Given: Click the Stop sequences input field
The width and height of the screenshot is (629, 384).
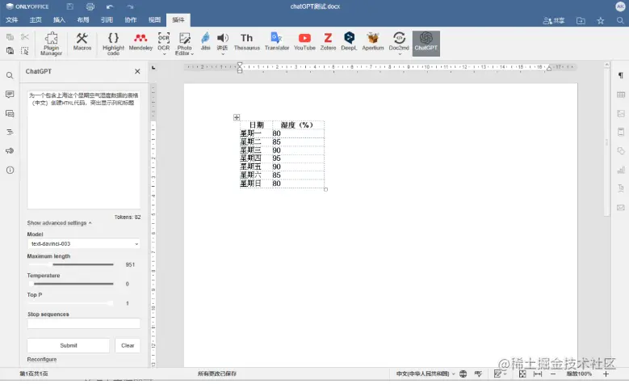Looking at the screenshot, I should [84, 323].
